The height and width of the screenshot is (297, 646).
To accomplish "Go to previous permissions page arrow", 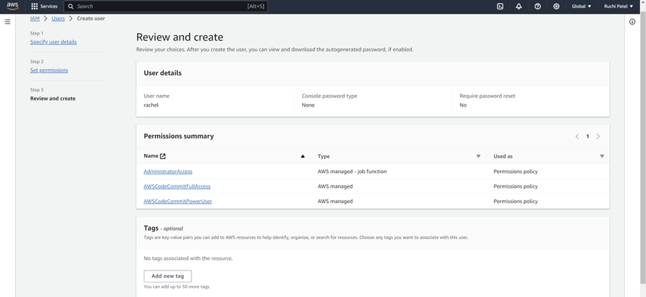I will point(577,137).
